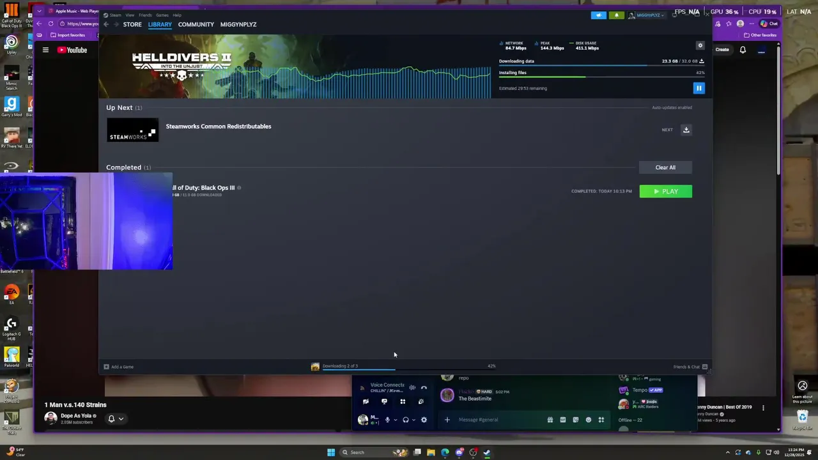Image resolution: width=818 pixels, height=460 pixels.
Task: Pause the Helldivers II download
Action: [x=699, y=88]
